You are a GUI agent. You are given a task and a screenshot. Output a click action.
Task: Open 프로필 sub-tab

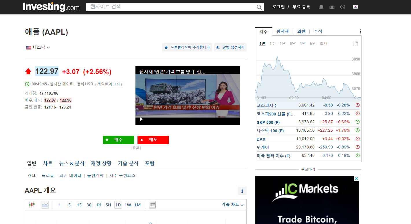[x=48, y=176]
